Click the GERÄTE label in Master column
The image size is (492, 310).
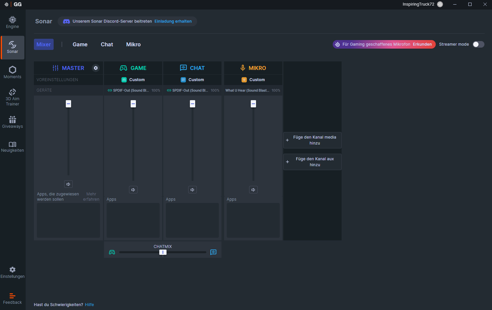pos(44,90)
